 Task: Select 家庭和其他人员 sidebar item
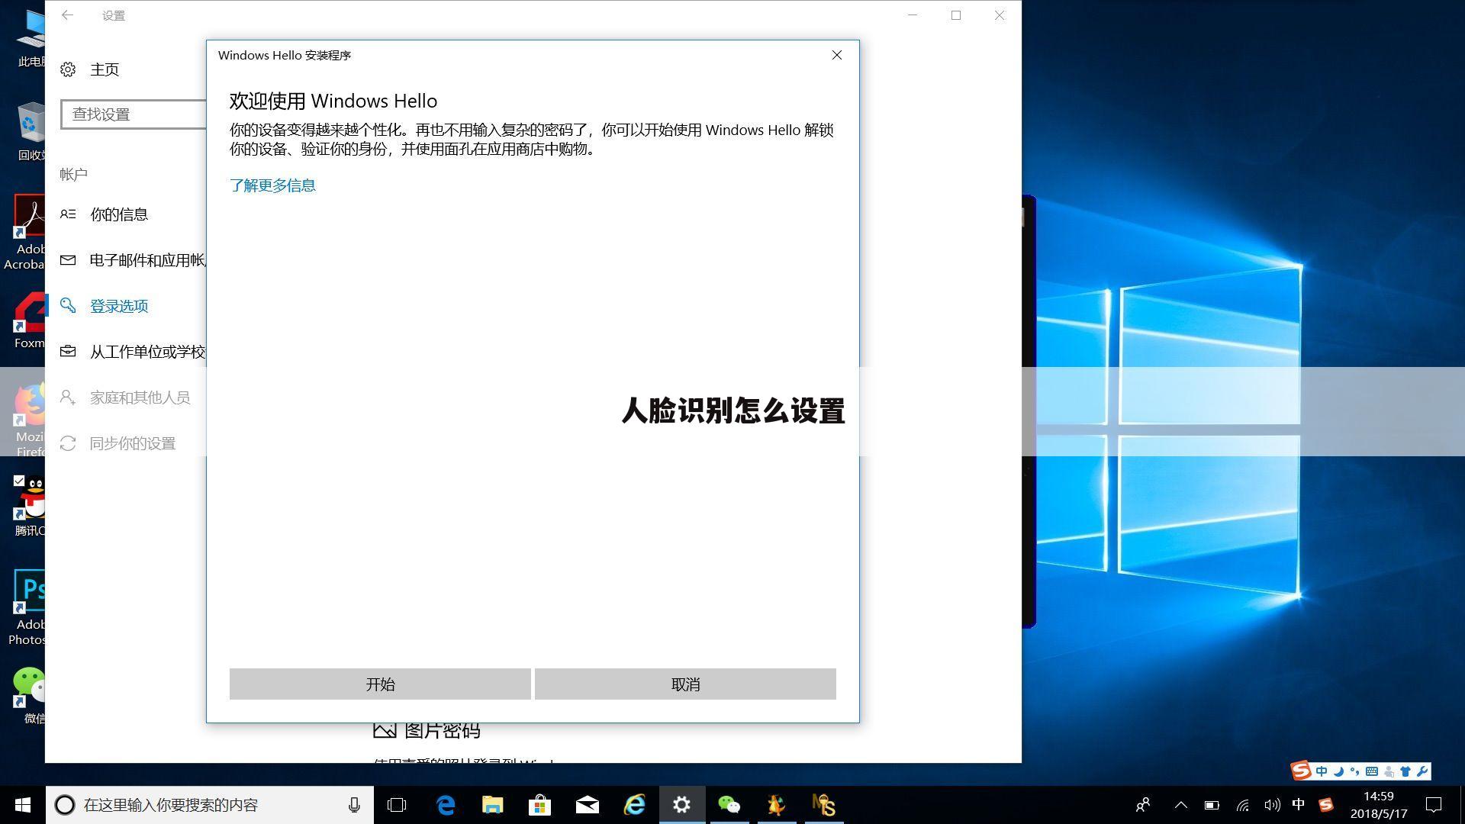click(x=126, y=398)
